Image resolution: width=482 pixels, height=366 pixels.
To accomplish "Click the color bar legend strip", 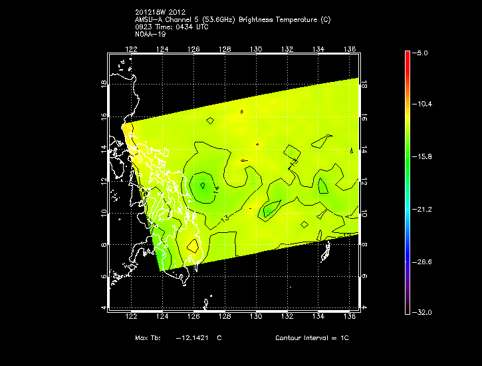I will (408, 182).
